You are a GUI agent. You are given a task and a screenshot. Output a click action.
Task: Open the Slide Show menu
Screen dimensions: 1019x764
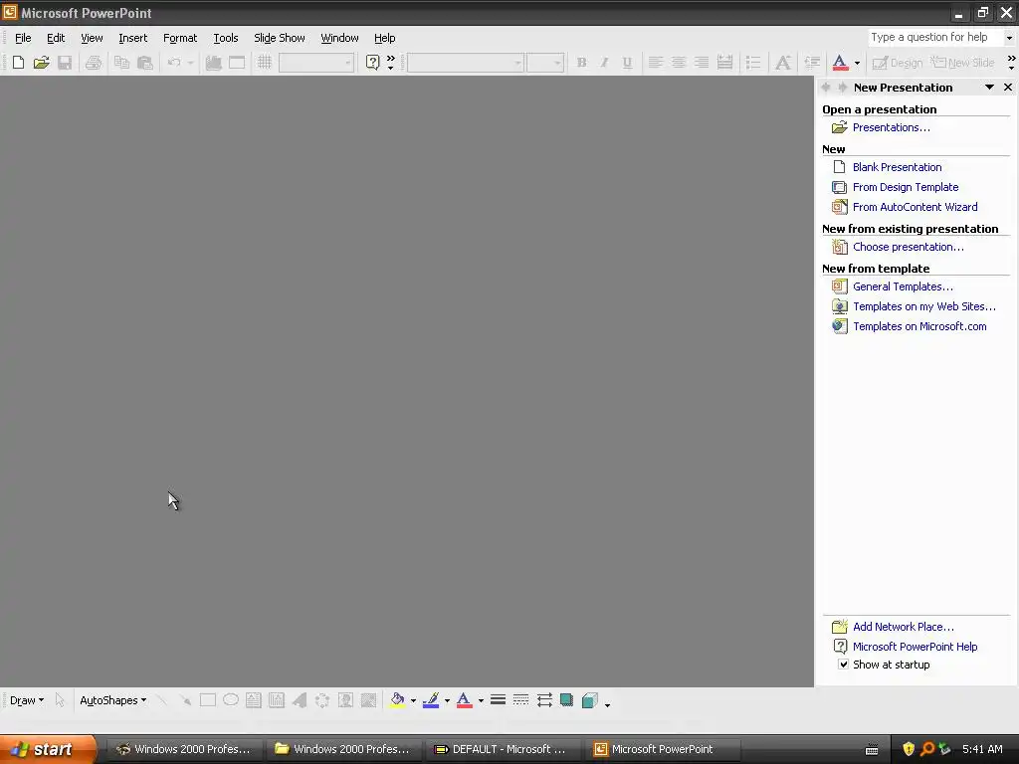click(x=280, y=38)
